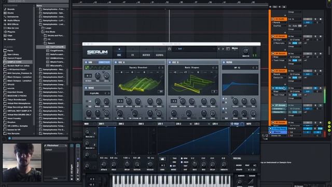The image size is (332, 187).
Task: Select LFO 4 modulation tab
Action: pos(215,124)
